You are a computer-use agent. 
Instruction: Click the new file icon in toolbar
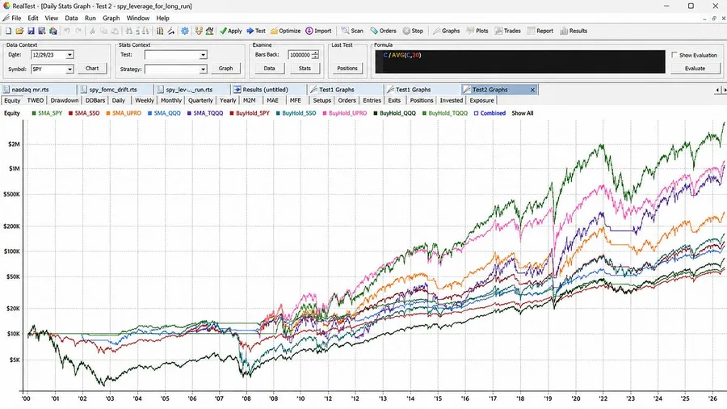(x=8, y=31)
